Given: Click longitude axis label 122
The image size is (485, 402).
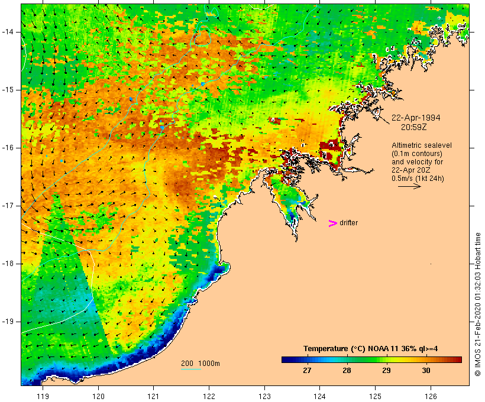Looking at the screenshot, I should click(x=209, y=396).
